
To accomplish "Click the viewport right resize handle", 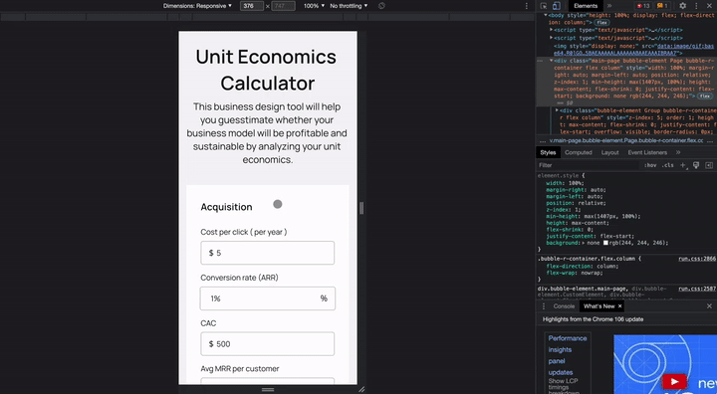I will 361,208.
